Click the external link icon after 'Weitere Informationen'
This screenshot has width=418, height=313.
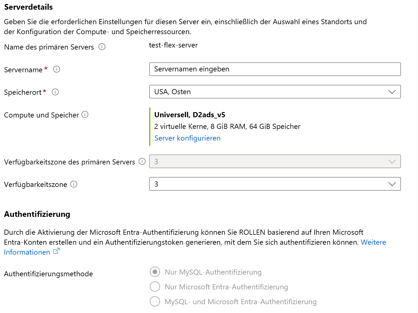56,250
